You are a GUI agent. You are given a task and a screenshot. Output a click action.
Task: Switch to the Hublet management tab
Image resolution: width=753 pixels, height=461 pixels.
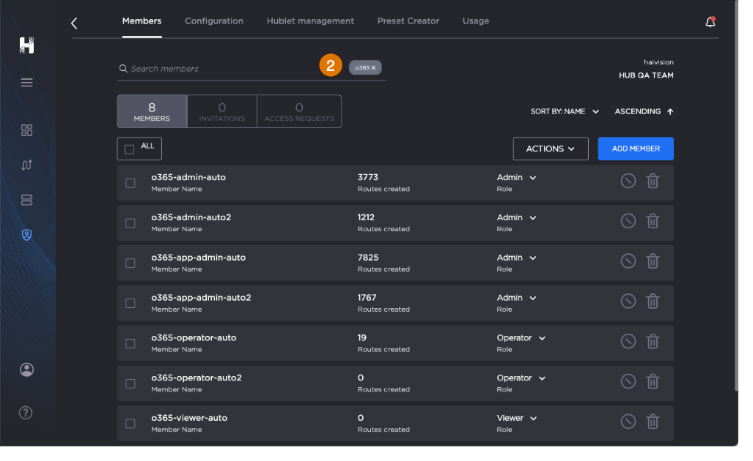pyautogui.click(x=310, y=21)
